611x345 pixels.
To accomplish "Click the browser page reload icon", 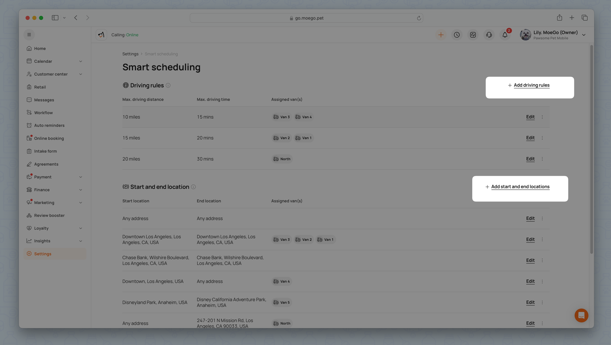I will [x=419, y=18].
